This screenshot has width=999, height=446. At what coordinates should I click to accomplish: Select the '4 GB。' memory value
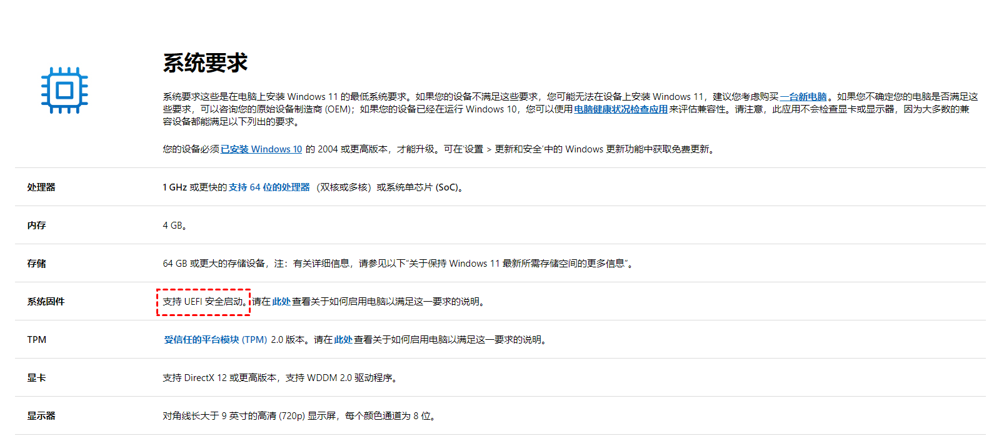pyautogui.click(x=175, y=225)
